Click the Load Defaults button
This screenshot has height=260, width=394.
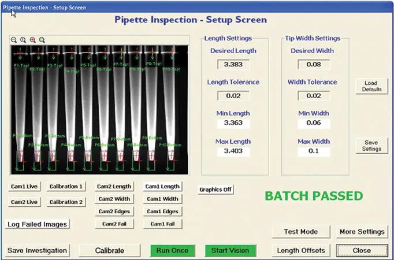[371, 87]
